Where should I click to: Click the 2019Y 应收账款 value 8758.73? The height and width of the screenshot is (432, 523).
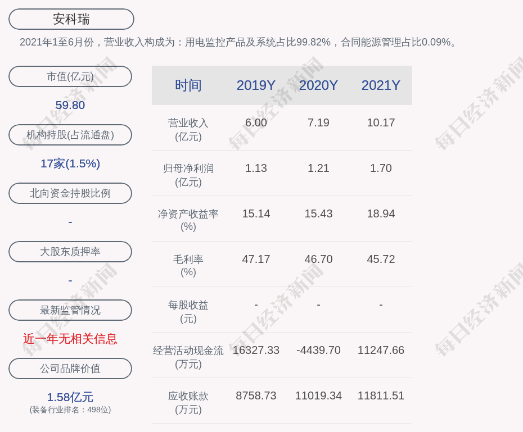click(x=256, y=396)
